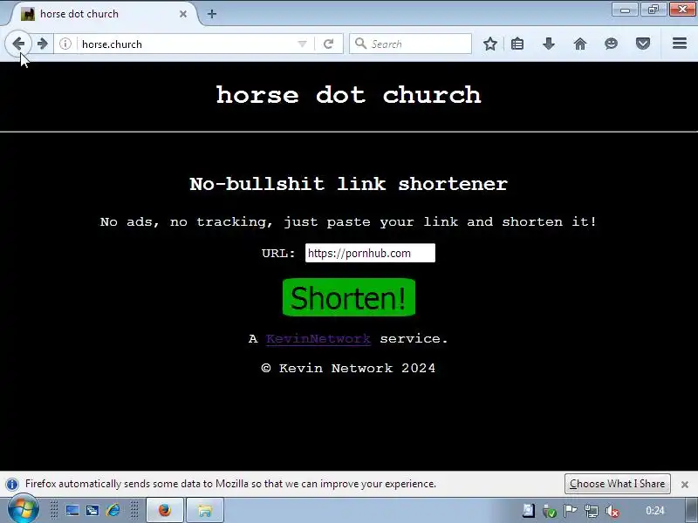
Task: Open the Firefox hamburger menu
Action: (x=680, y=44)
